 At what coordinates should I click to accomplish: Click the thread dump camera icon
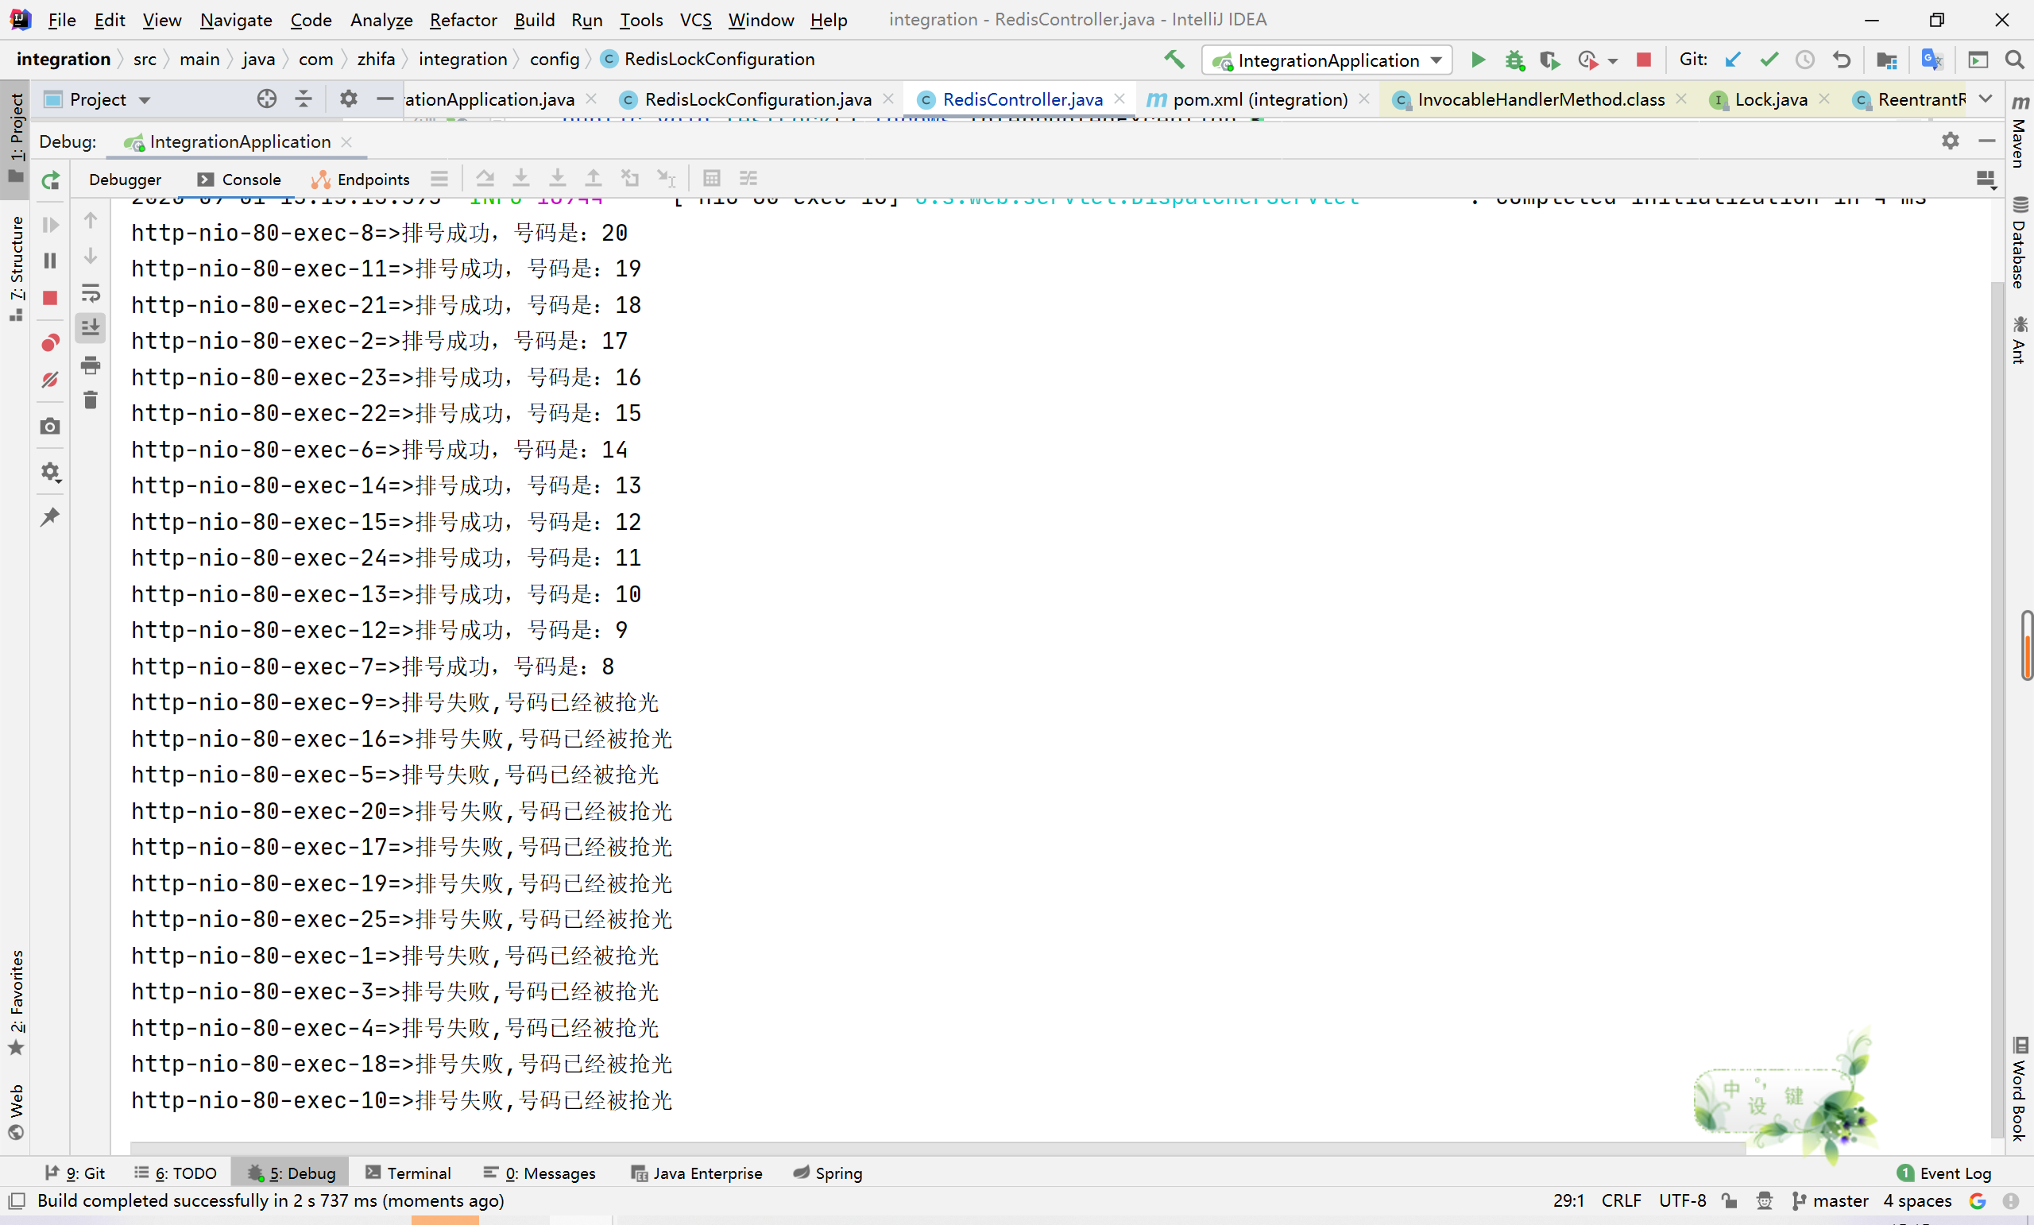50,426
